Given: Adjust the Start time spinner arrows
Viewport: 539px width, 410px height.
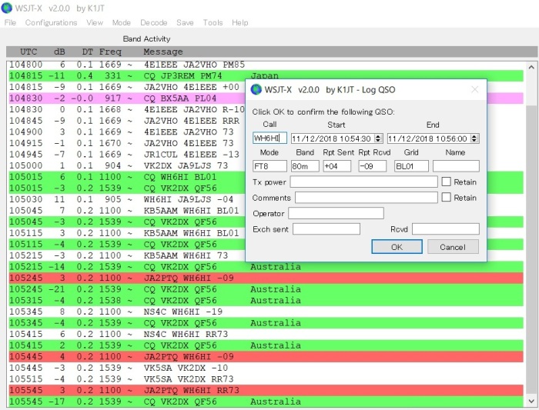Looking at the screenshot, I should pos(379,138).
